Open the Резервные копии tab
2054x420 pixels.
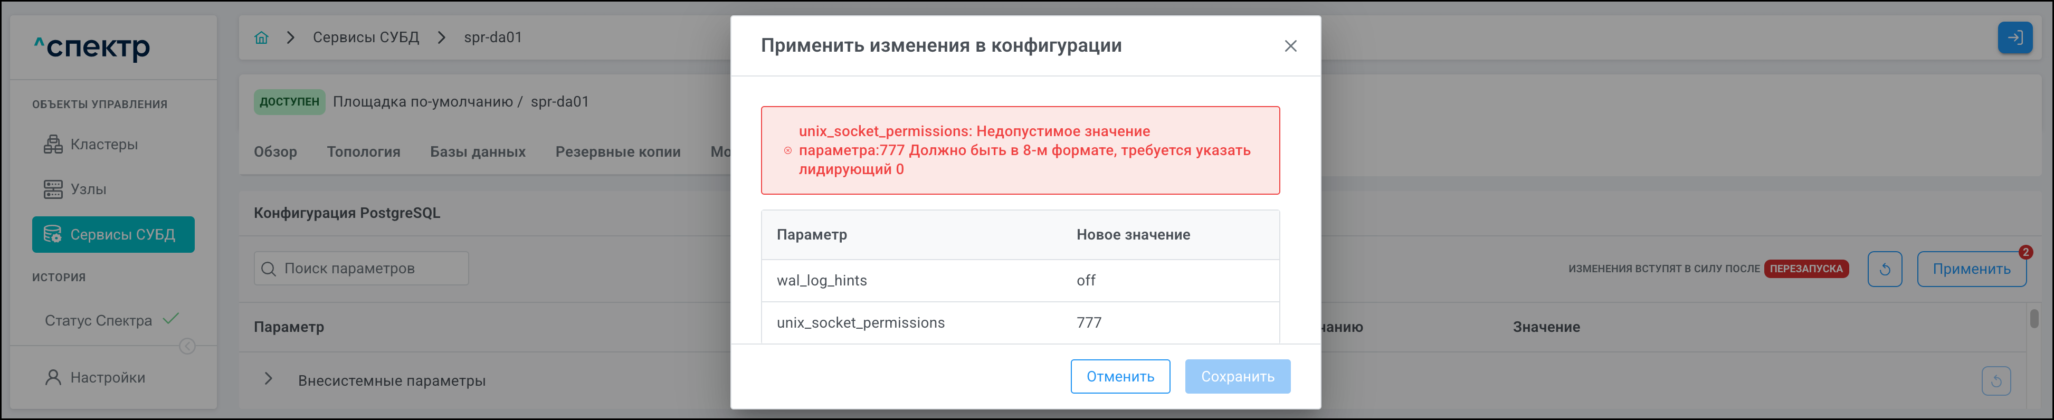click(618, 152)
